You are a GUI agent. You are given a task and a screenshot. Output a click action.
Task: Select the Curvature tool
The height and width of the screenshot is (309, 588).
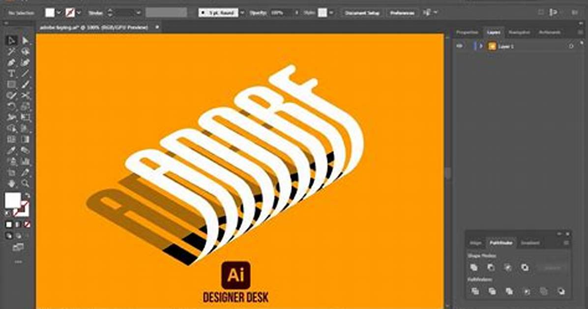click(25, 62)
